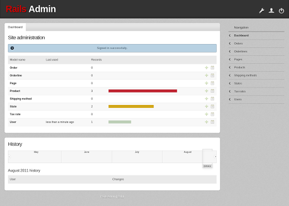Click the Rails Admin 2011 footer text
The image size is (289, 206).
pyautogui.click(x=112, y=196)
